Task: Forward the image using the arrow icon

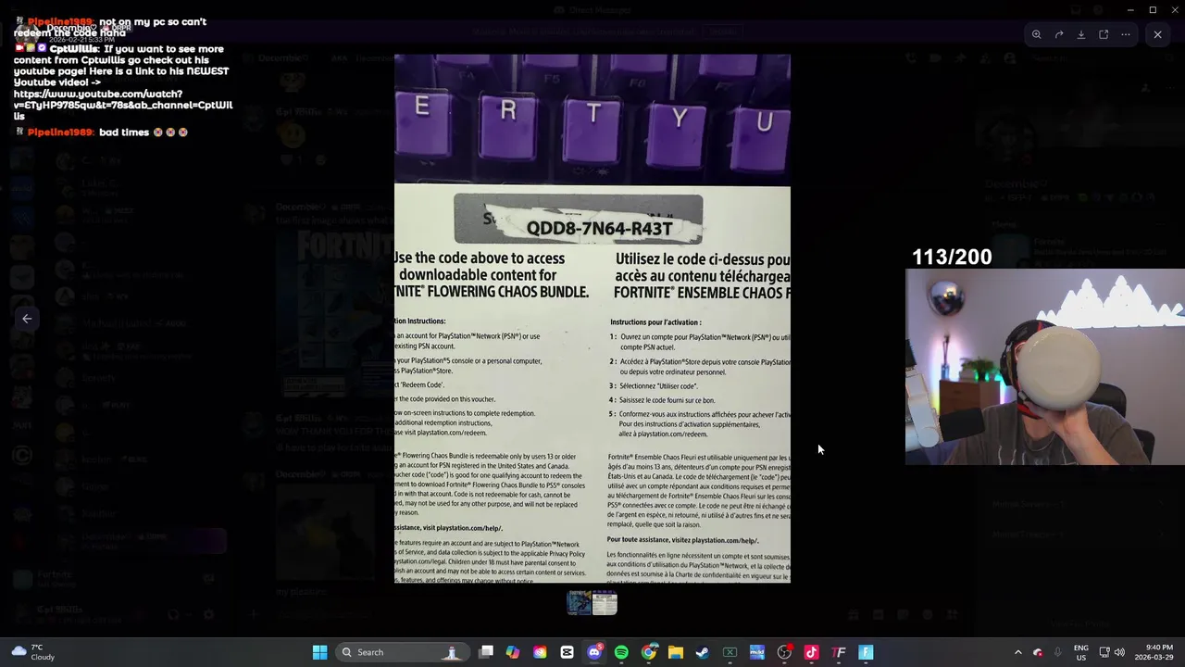Action: (1059, 34)
